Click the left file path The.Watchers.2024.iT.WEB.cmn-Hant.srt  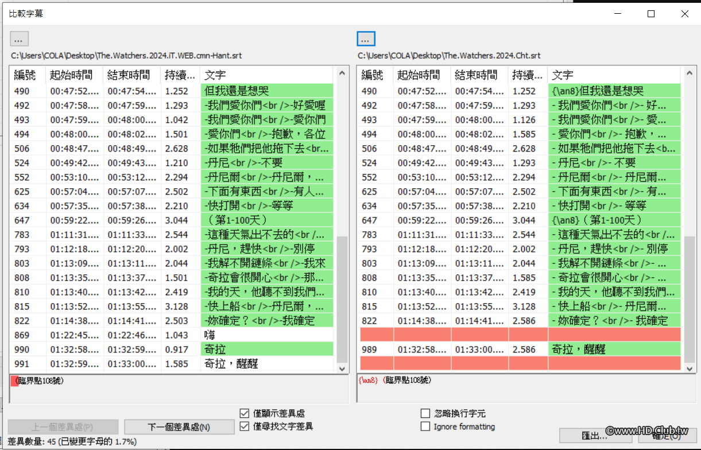click(x=127, y=56)
